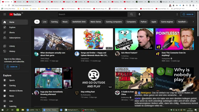Open 'Go's Worst Feature?' video title
The image size is (199, 112).
[129, 53]
